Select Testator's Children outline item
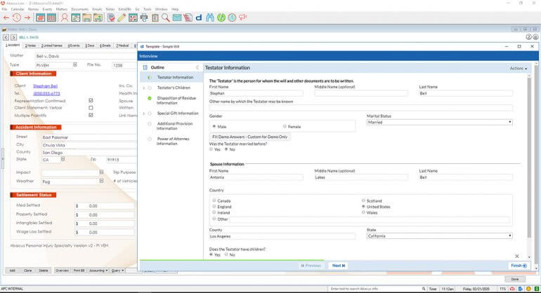 coord(174,88)
